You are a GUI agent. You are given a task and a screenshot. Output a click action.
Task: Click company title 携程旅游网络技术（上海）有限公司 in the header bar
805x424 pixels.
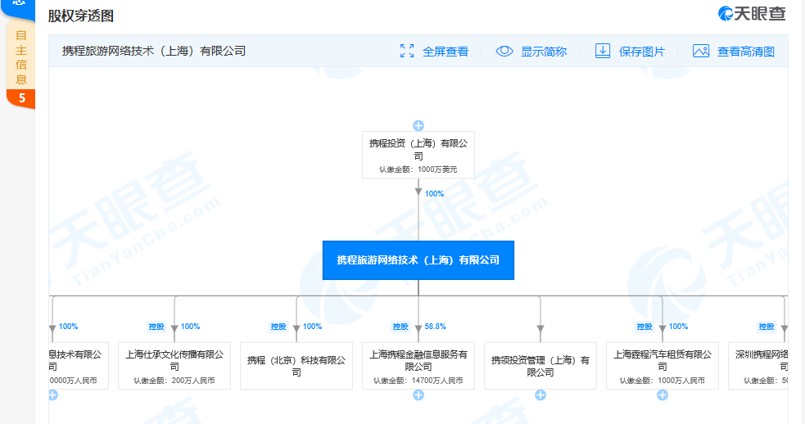tap(154, 51)
